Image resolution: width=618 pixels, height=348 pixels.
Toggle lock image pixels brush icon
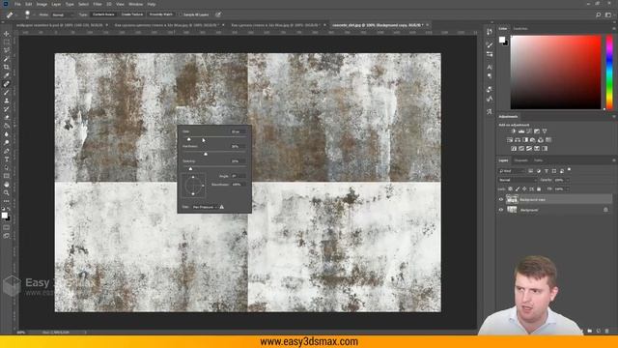point(518,189)
